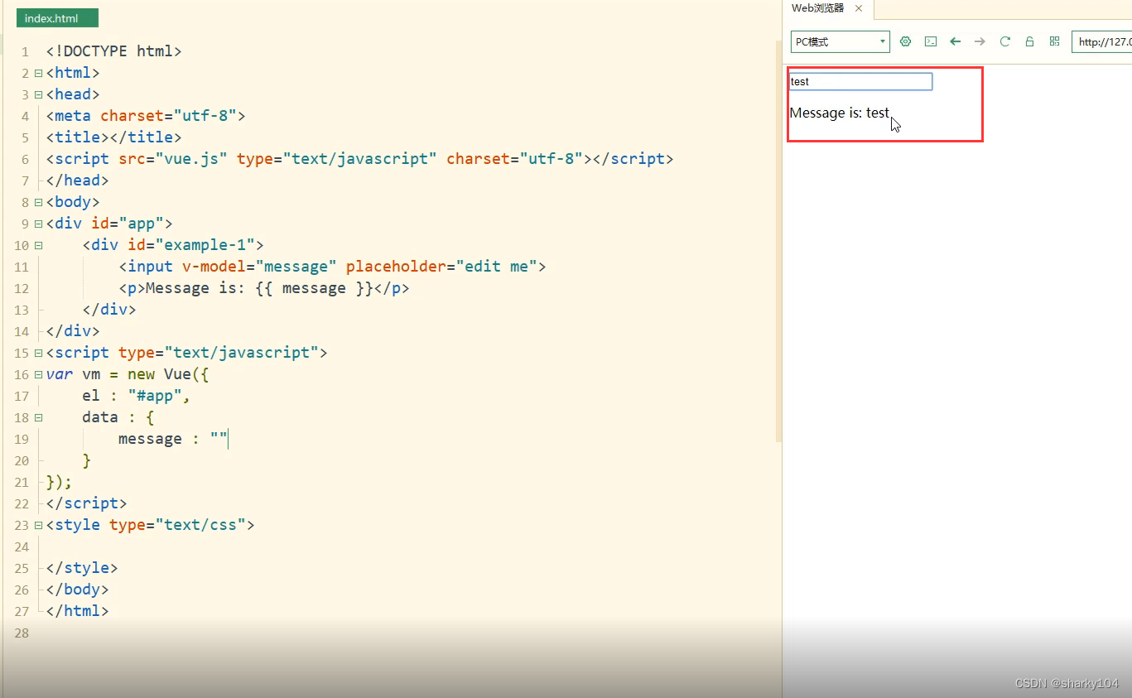Collapse the new Vue fold on line 16
Screen dimensions: 1132x698
coord(38,374)
